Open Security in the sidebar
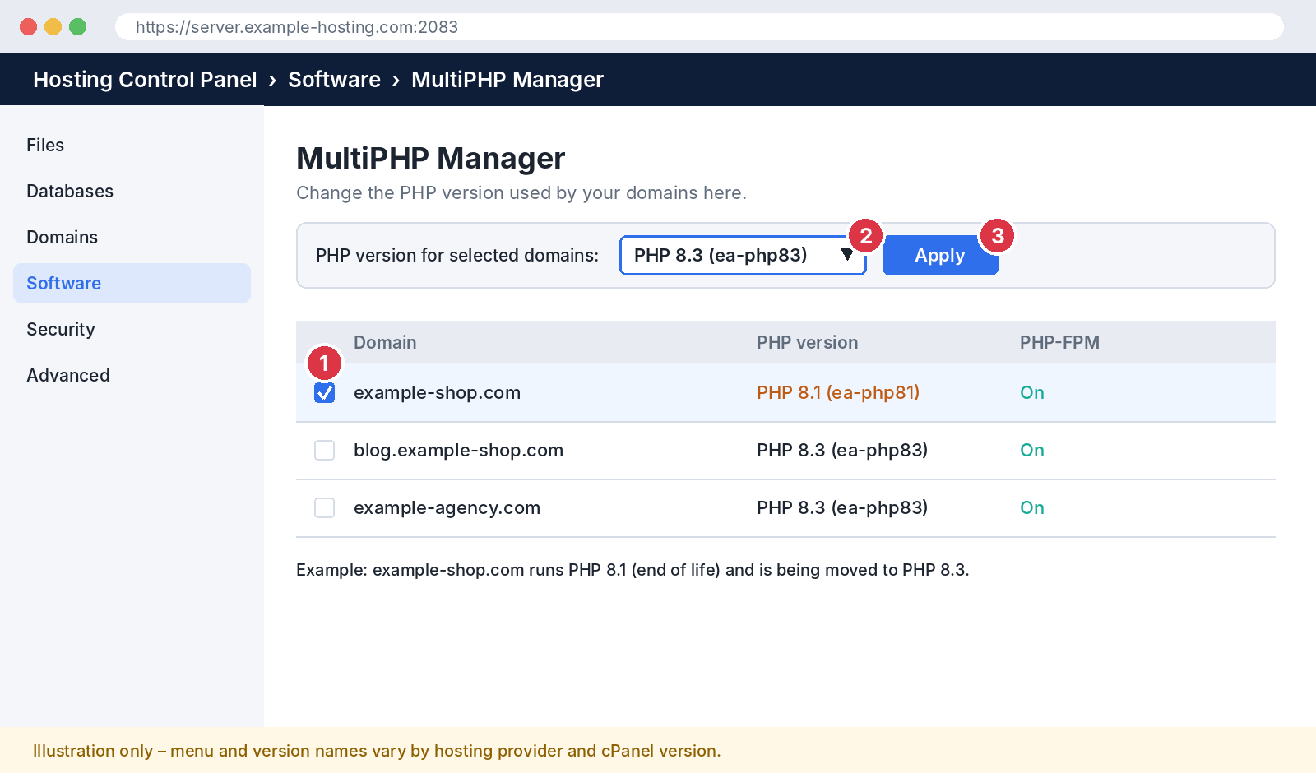The image size is (1316, 773). click(x=132, y=329)
